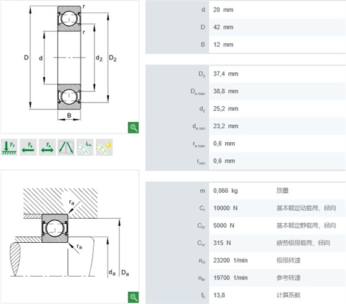Select the d 20 mm value row
The image size is (346, 304).
246,10
